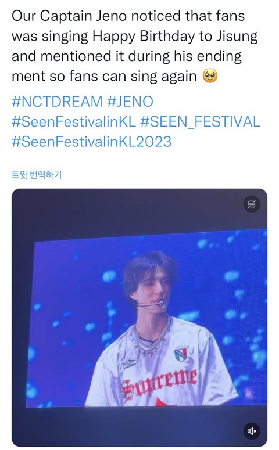This screenshot has width=279, height=450.
Task: Open the #SeenFestivalinKL2023 hashtag
Action: pos(91,142)
